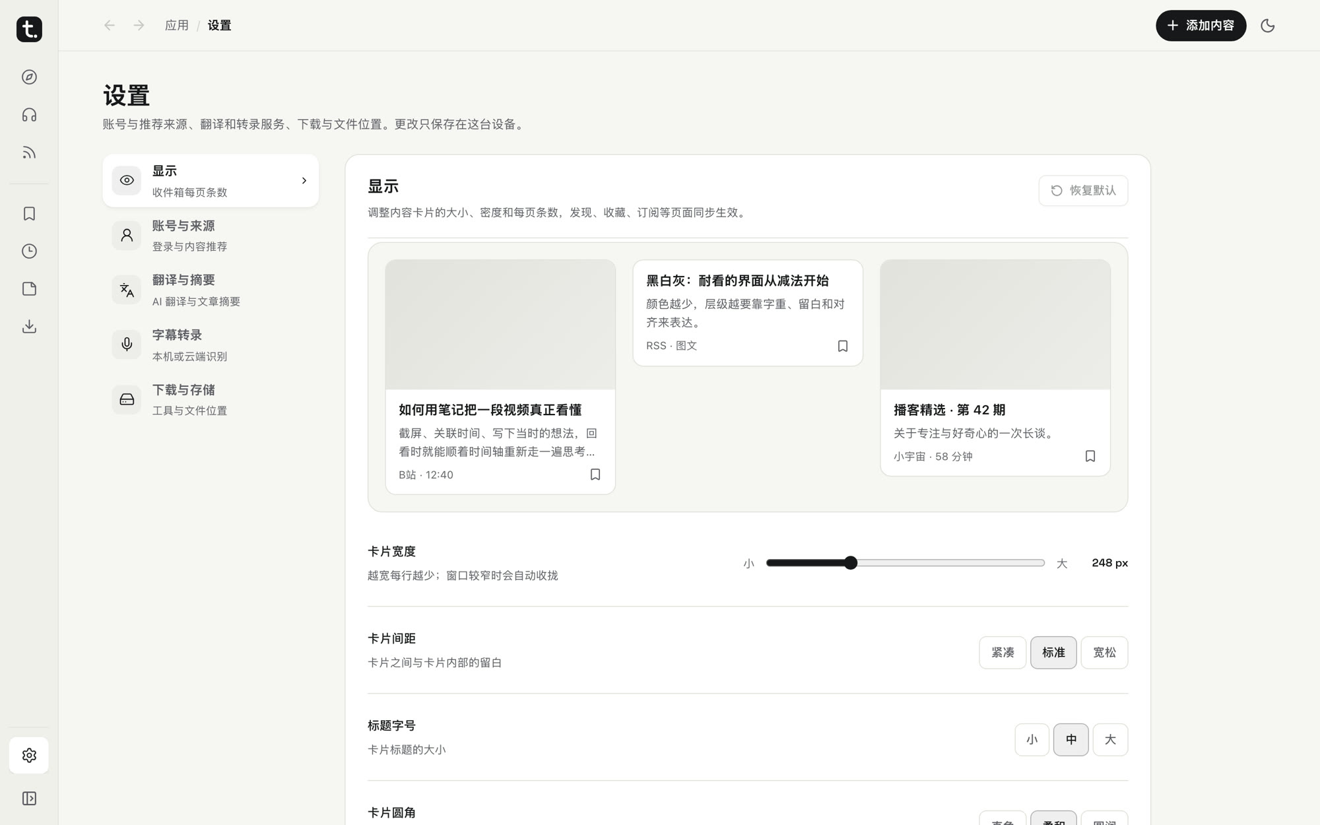Open the headphones podcast icon in sidebar
This screenshot has width=1320, height=825.
[29, 115]
